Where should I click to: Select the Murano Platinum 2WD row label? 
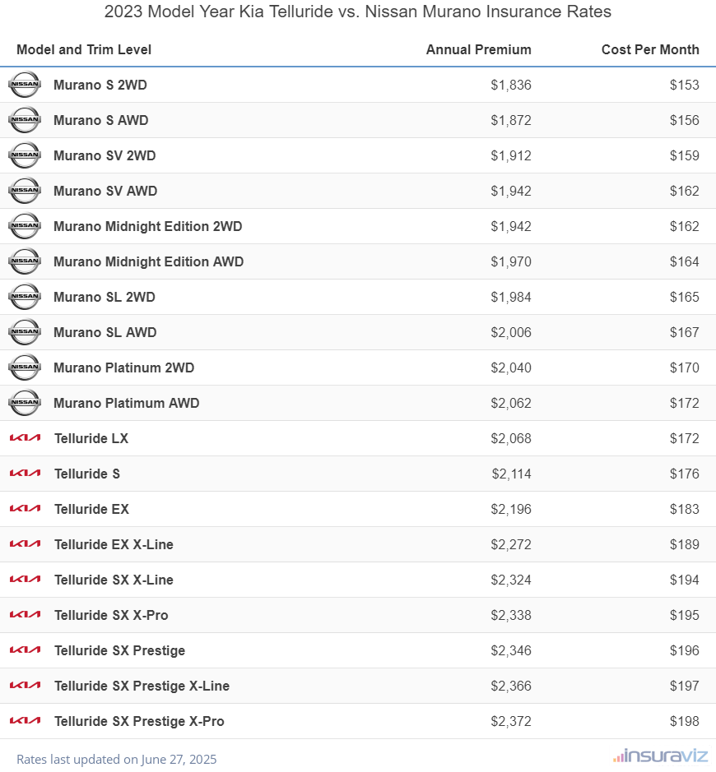tap(123, 368)
